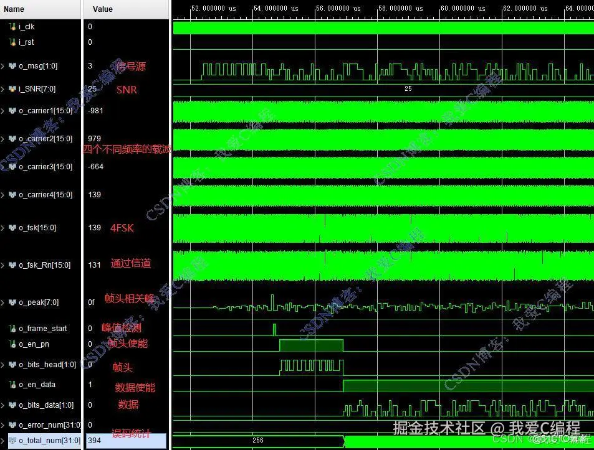The height and width of the screenshot is (450, 594).
Task: Click the o_fsk_Rn[15:0] bus icon
Action: [x=12, y=265]
